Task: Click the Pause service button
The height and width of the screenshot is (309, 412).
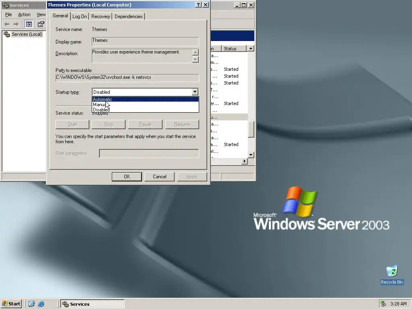Action: point(145,124)
